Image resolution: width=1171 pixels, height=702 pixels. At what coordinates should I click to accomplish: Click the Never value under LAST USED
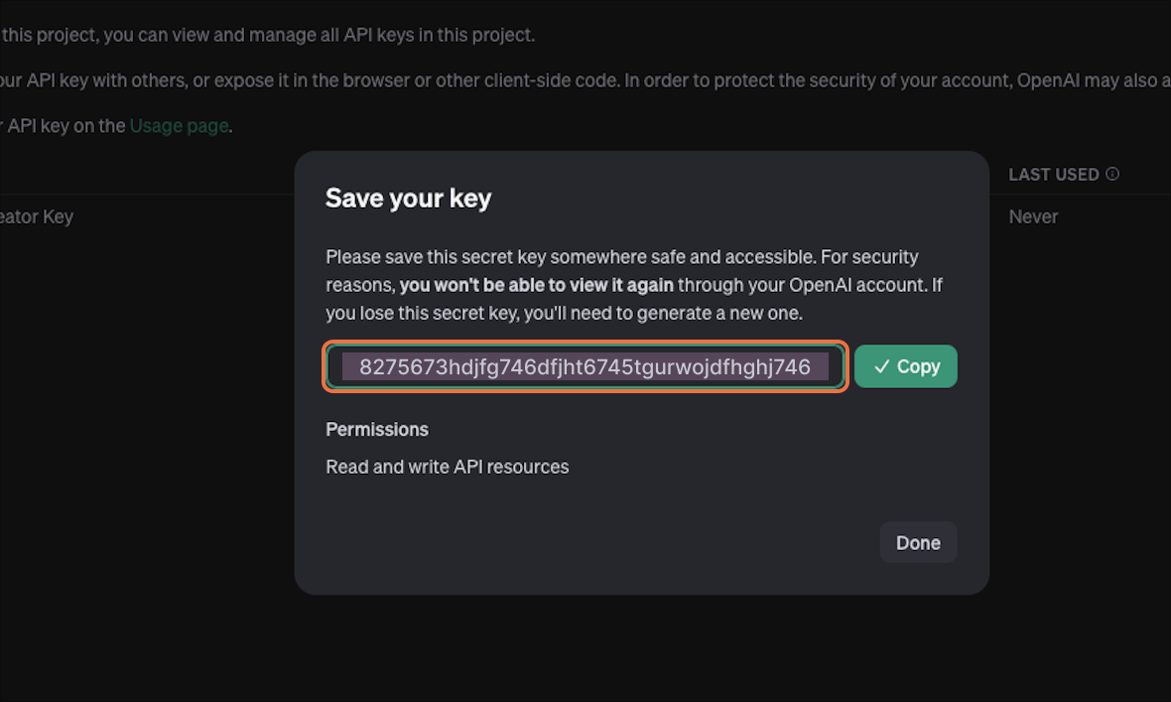coord(1033,216)
